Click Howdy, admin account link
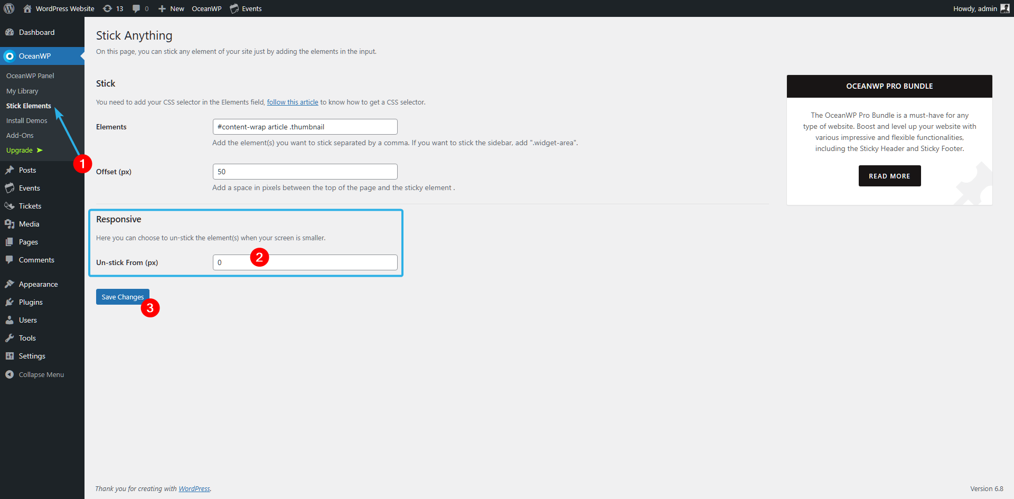The height and width of the screenshot is (499, 1014). 975,8
